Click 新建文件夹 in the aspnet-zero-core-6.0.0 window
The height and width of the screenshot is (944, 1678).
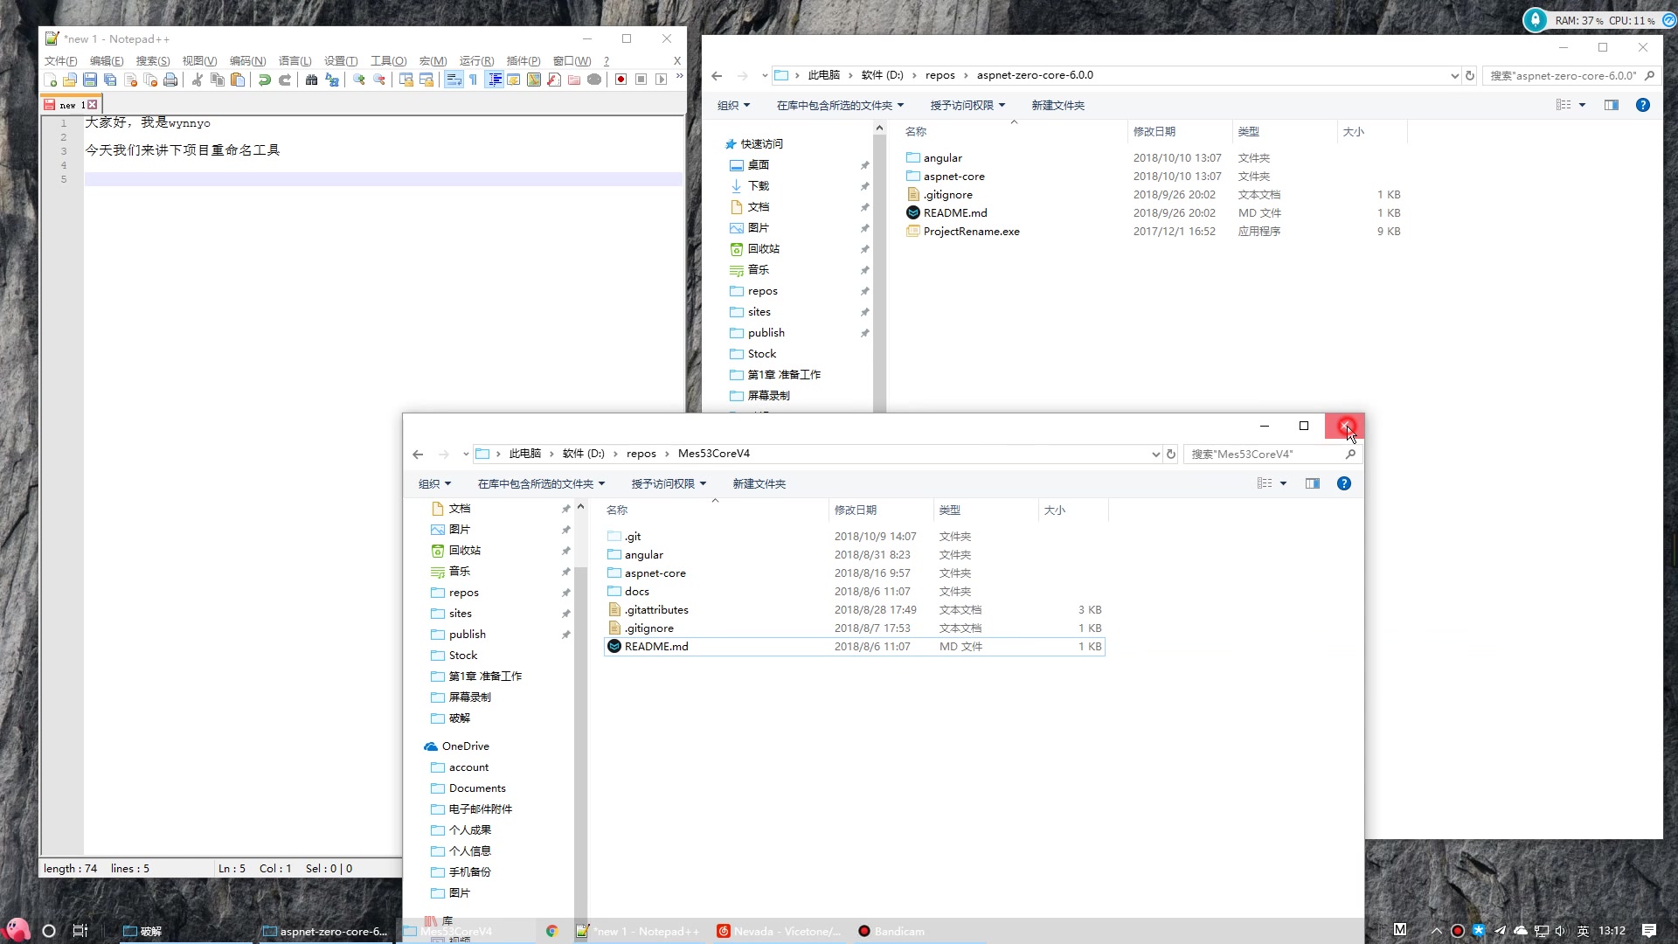1058,105
